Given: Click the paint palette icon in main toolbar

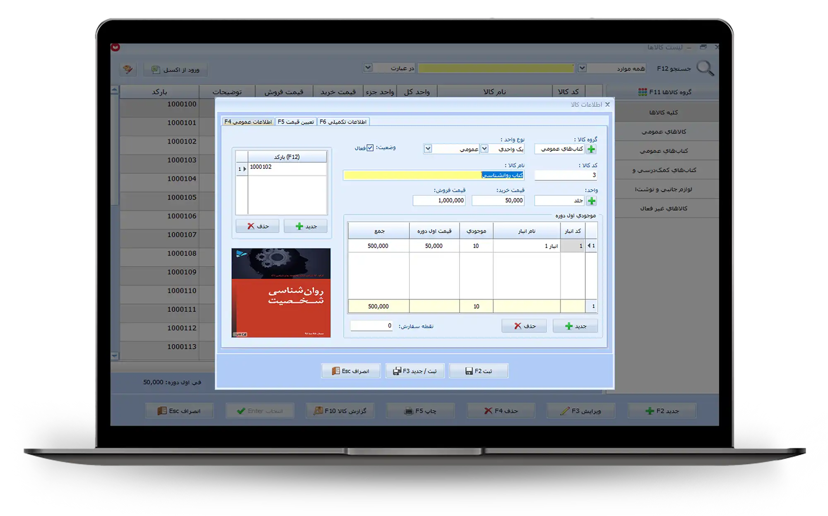Looking at the screenshot, I should point(128,69).
